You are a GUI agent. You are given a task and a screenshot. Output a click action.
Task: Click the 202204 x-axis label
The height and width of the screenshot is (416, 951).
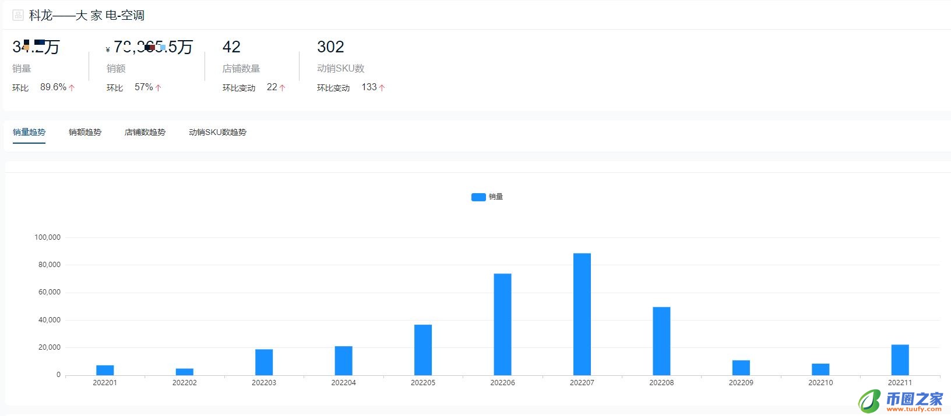[344, 383]
